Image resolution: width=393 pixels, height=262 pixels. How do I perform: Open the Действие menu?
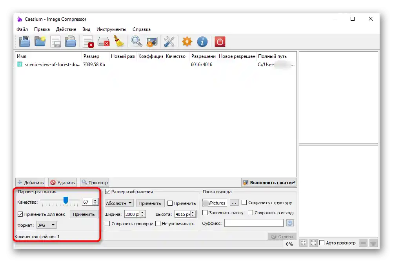pos(66,29)
